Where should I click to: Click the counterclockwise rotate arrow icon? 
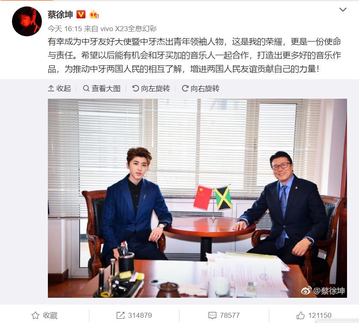pos(135,88)
